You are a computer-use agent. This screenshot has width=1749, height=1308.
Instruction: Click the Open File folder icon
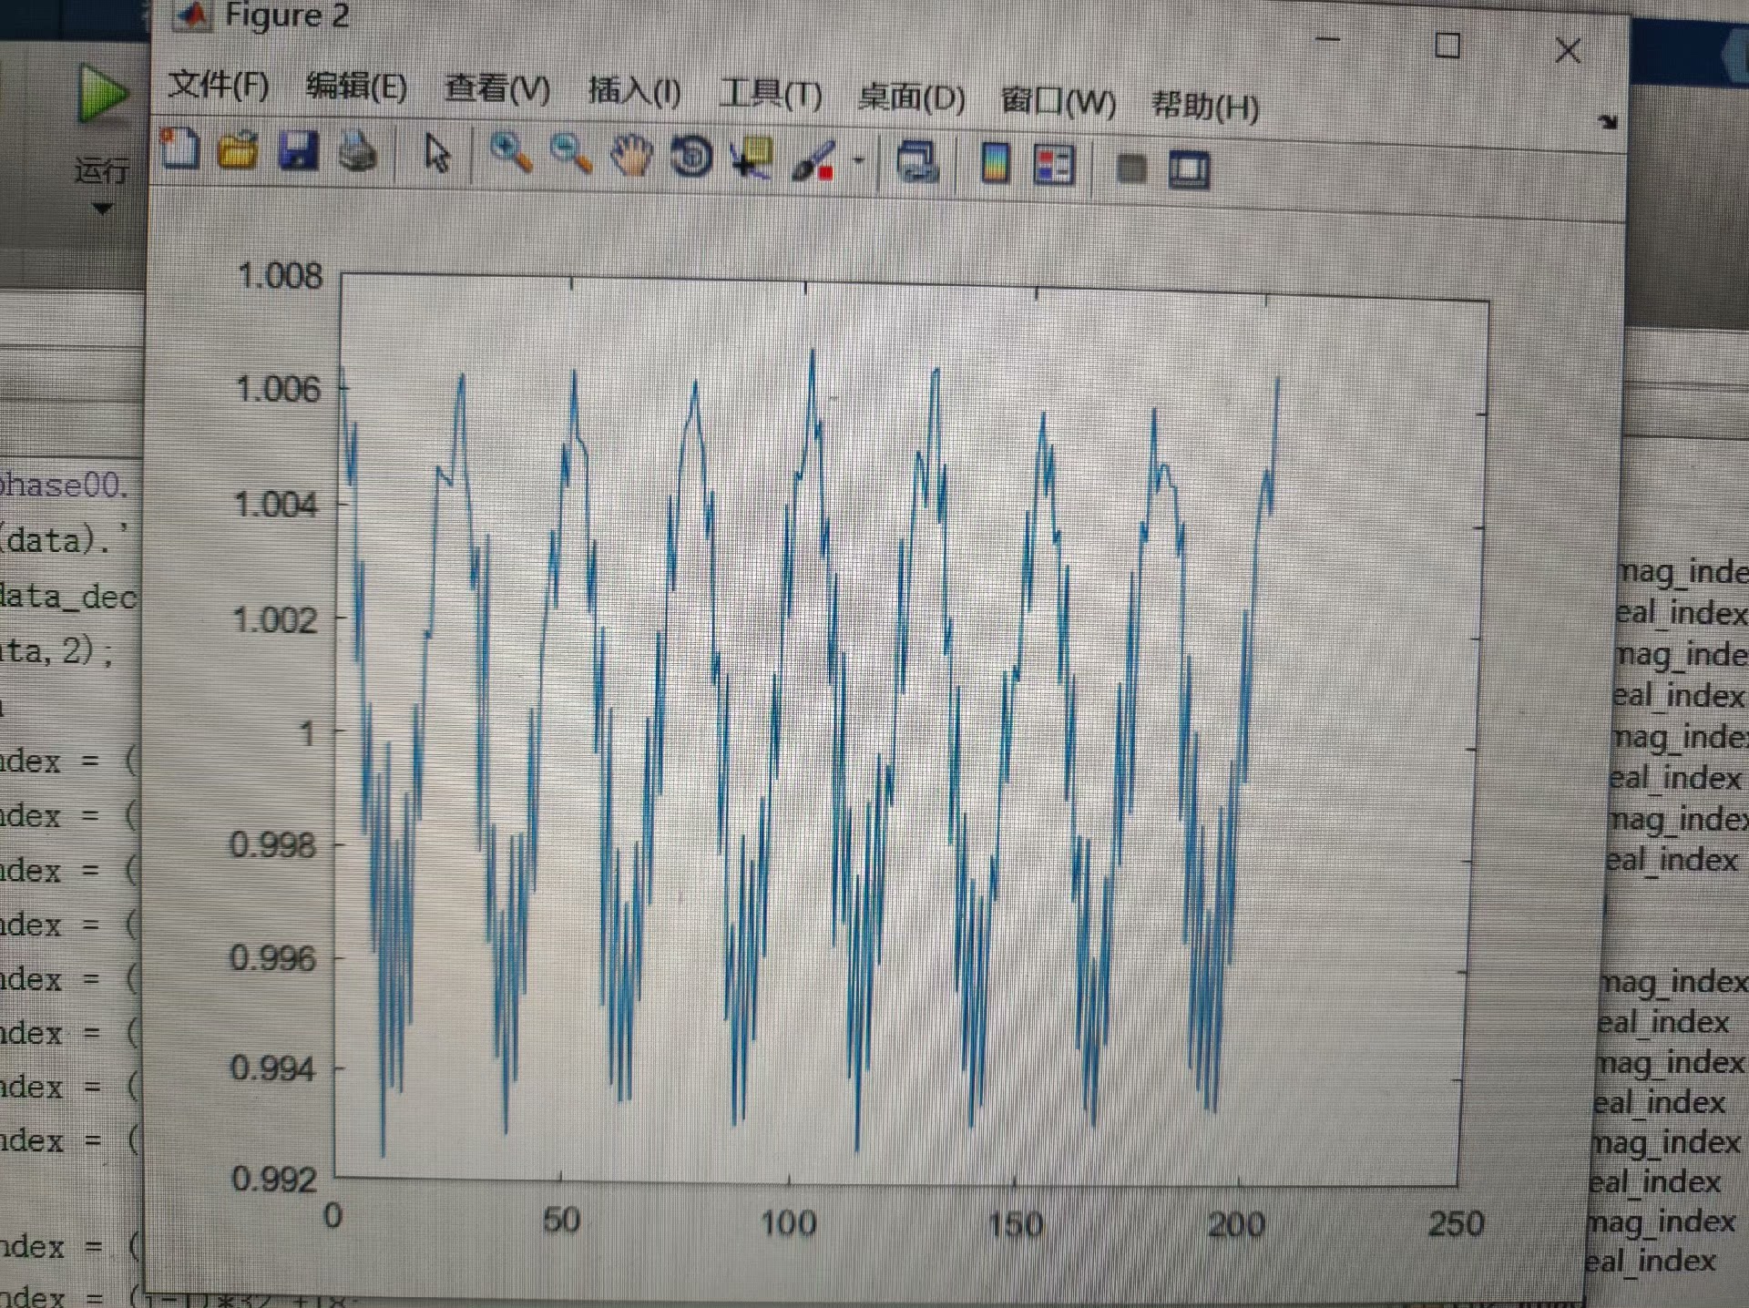(238, 150)
